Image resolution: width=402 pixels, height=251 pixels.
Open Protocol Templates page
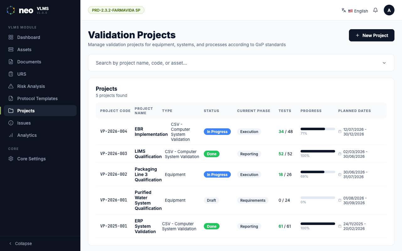40,99
